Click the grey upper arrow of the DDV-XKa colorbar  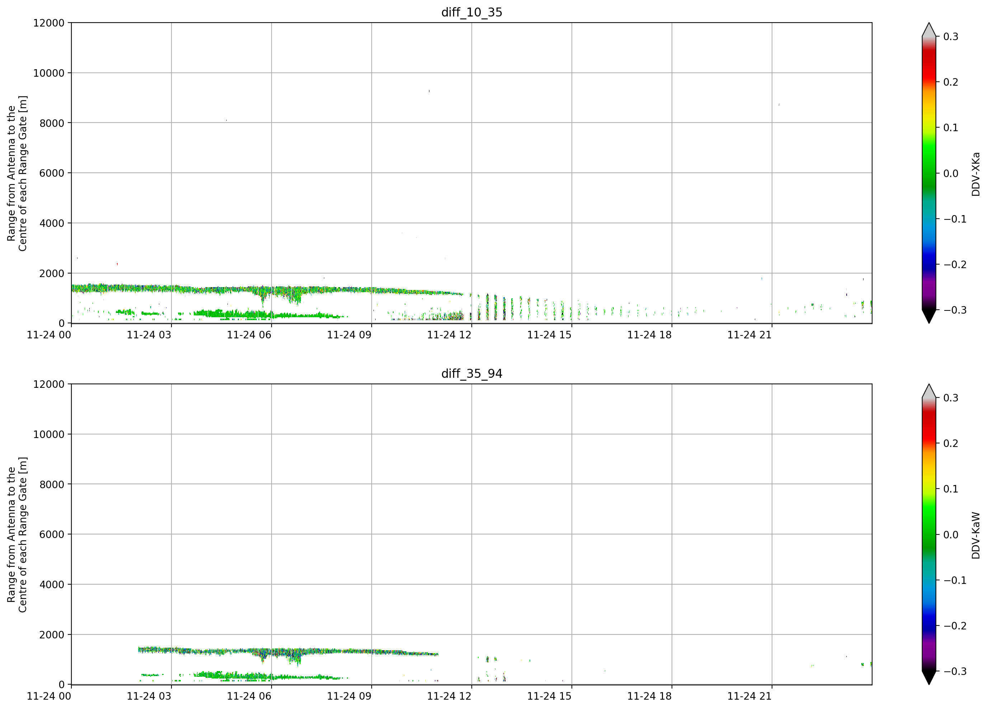(929, 30)
